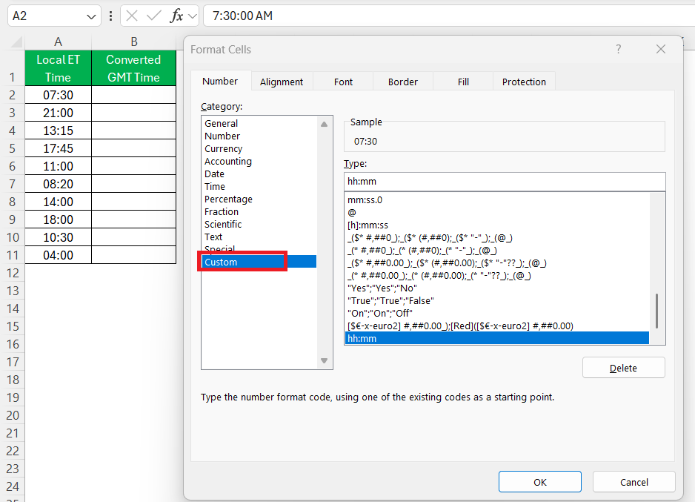The width and height of the screenshot is (695, 502).
Task: Click the formula bar cancel X icon
Action: 132,16
